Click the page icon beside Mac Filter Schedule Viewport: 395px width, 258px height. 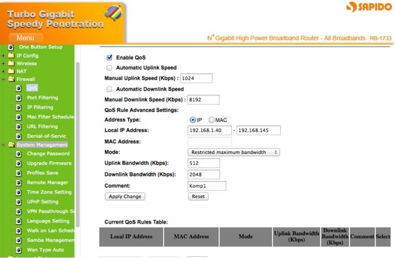pyautogui.click(x=19, y=117)
